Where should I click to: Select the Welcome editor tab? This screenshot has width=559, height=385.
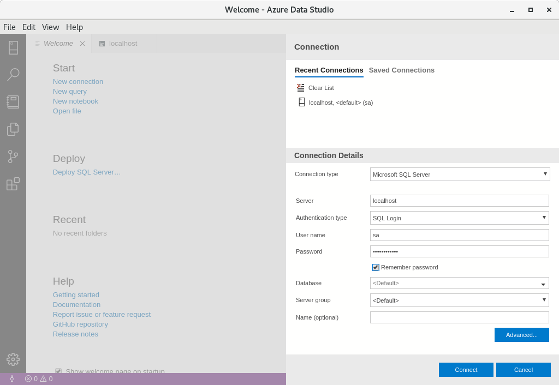pos(58,44)
